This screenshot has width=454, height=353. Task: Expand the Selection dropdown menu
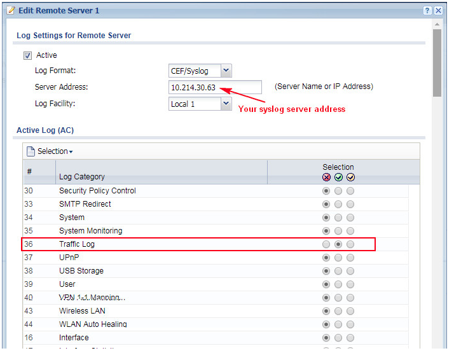tap(55, 151)
